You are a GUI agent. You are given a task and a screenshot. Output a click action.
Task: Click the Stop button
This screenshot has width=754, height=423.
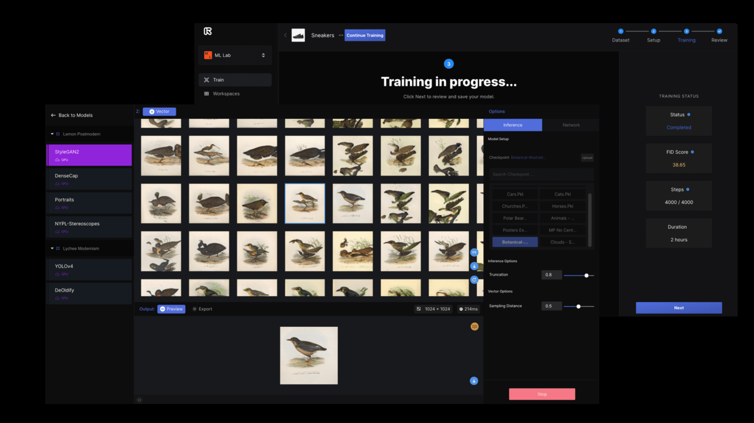pyautogui.click(x=542, y=394)
